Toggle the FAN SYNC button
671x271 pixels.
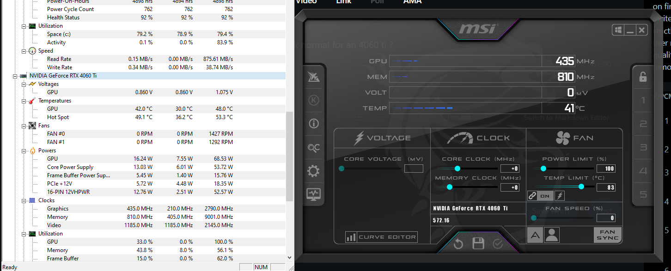tap(607, 235)
